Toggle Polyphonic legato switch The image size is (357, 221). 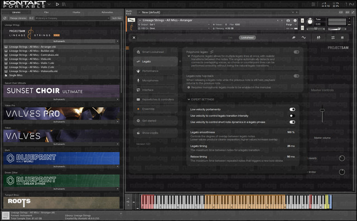(x=296, y=52)
